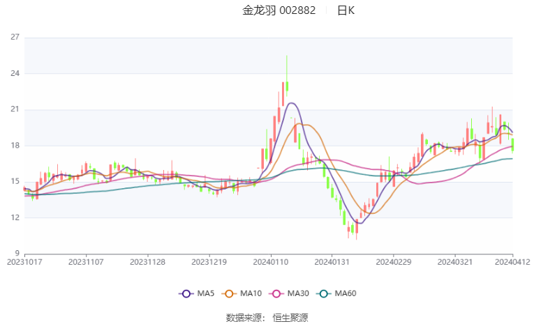Image resolution: width=534 pixels, height=324 pixels.
Task: Select the 日K label in title
Action: pos(346,10)
